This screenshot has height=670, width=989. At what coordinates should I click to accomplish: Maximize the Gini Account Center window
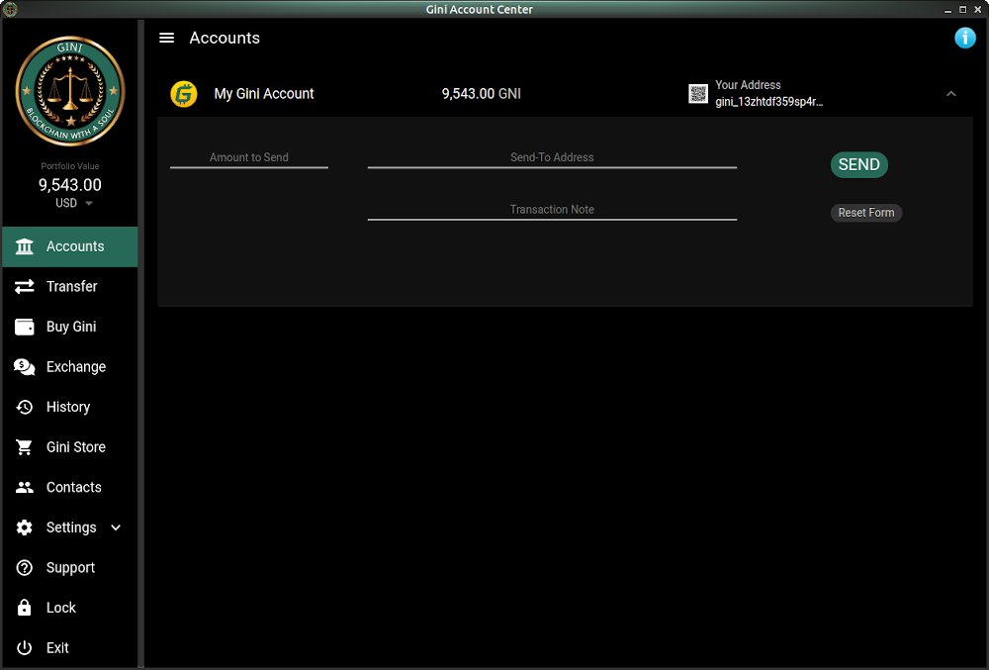pos(962,10)
